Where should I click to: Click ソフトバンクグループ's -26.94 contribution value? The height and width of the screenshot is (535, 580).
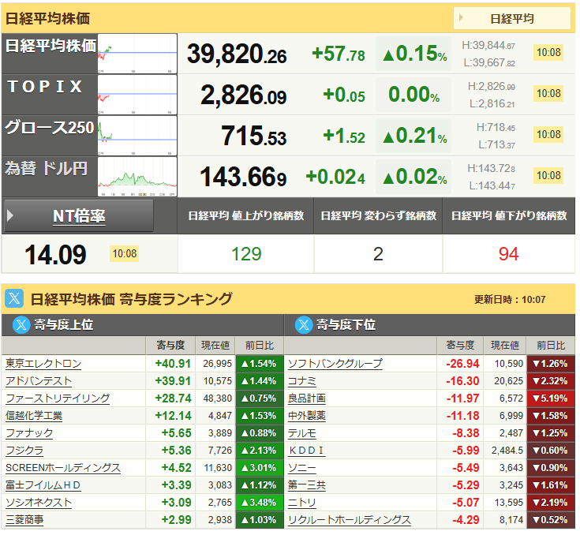pyautogui.click(x=462, y=364)
